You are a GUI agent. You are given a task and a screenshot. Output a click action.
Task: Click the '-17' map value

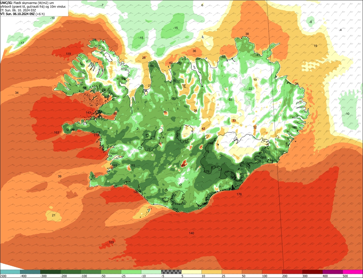(22, 43)
